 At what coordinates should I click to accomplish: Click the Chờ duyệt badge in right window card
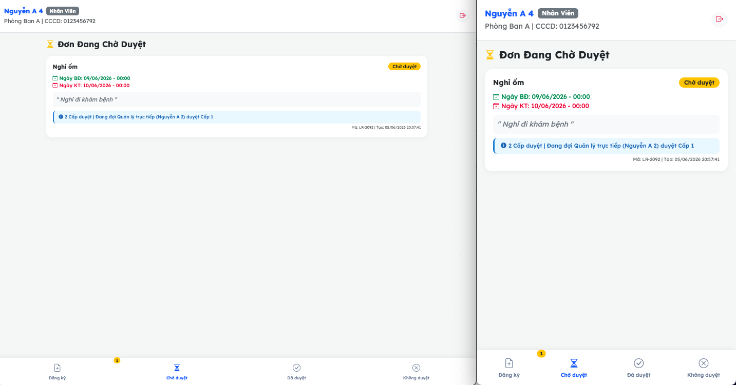[699, 83]
